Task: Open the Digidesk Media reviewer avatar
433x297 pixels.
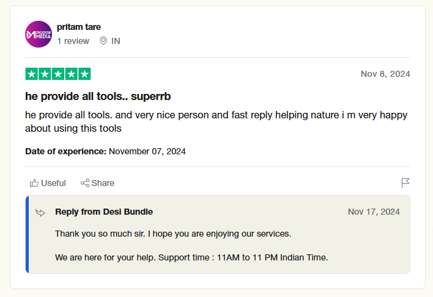Action: pyautogui.click(x=38, y=34)
